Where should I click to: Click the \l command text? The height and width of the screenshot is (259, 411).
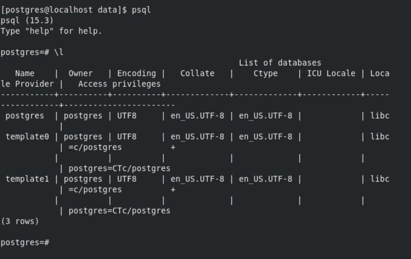point(59,52)
